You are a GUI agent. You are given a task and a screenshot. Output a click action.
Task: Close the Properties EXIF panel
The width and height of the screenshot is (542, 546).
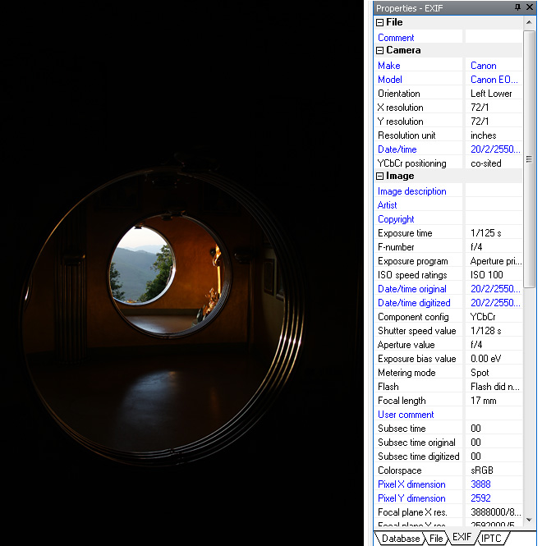pos(530,7)
